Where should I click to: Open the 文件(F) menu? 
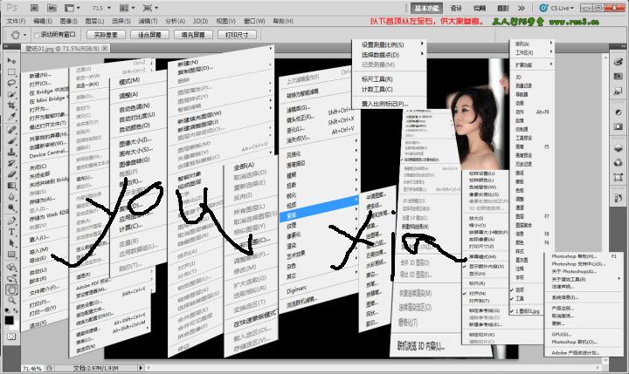[16, 21]
